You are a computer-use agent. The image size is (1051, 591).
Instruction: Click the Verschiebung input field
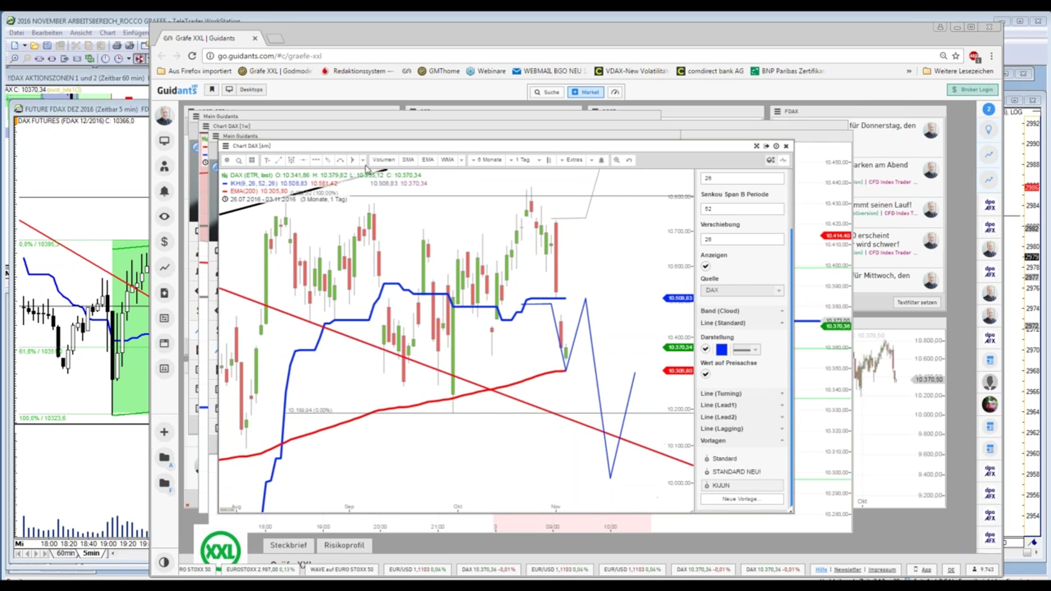pos(742,239)
